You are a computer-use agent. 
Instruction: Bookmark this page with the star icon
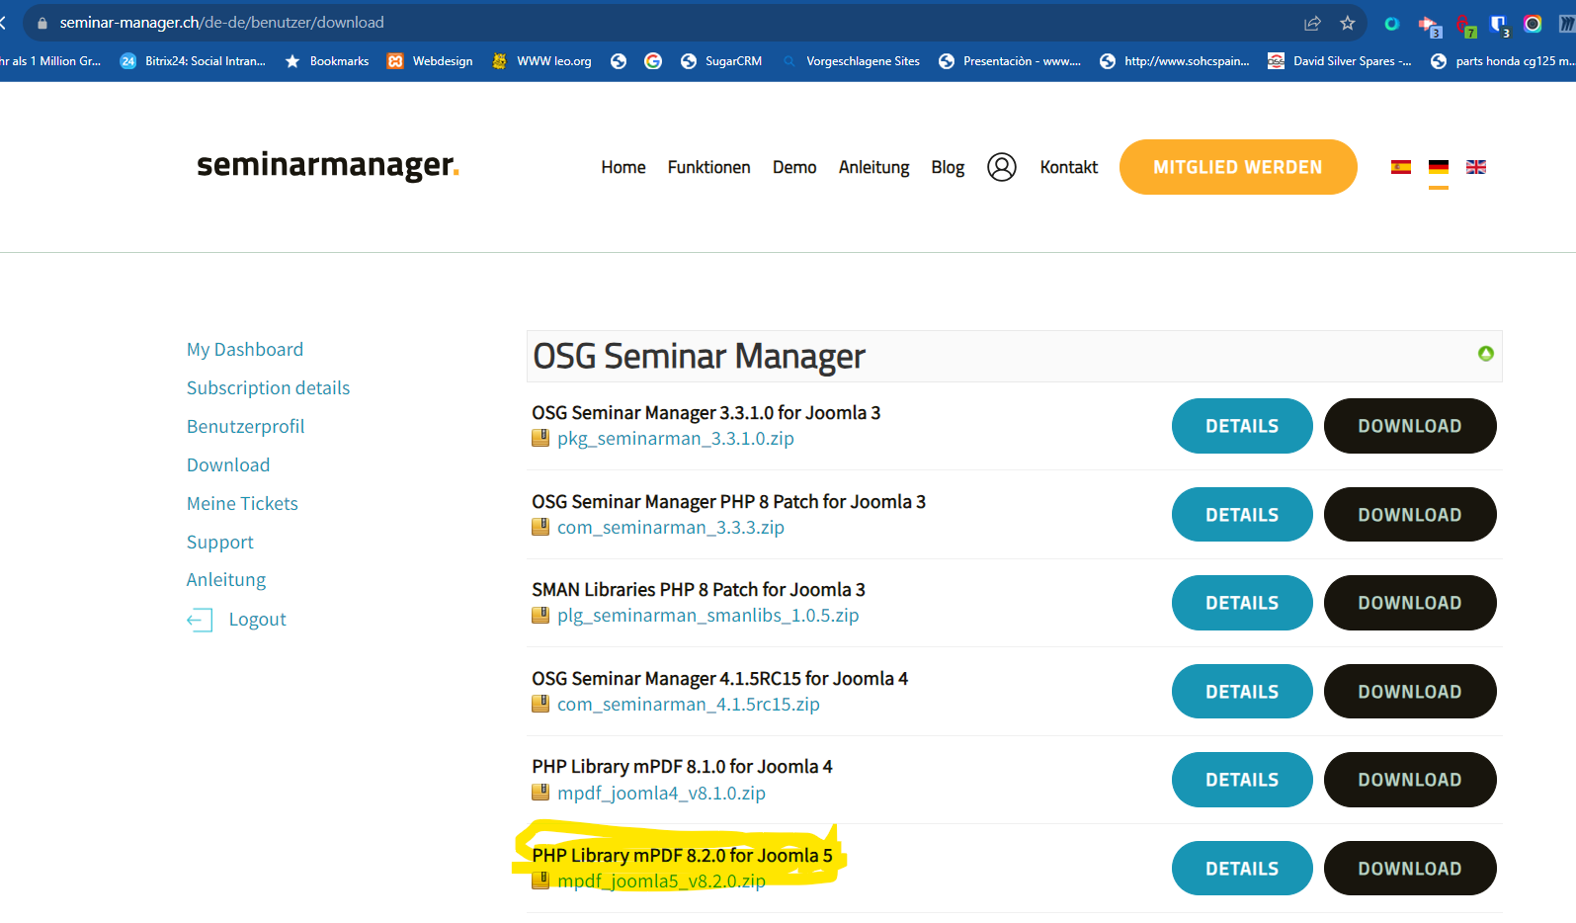[1348, 23]
